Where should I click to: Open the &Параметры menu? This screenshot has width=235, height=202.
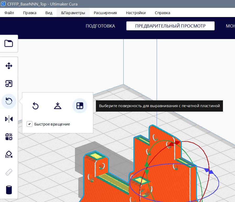tap(73, 13)
